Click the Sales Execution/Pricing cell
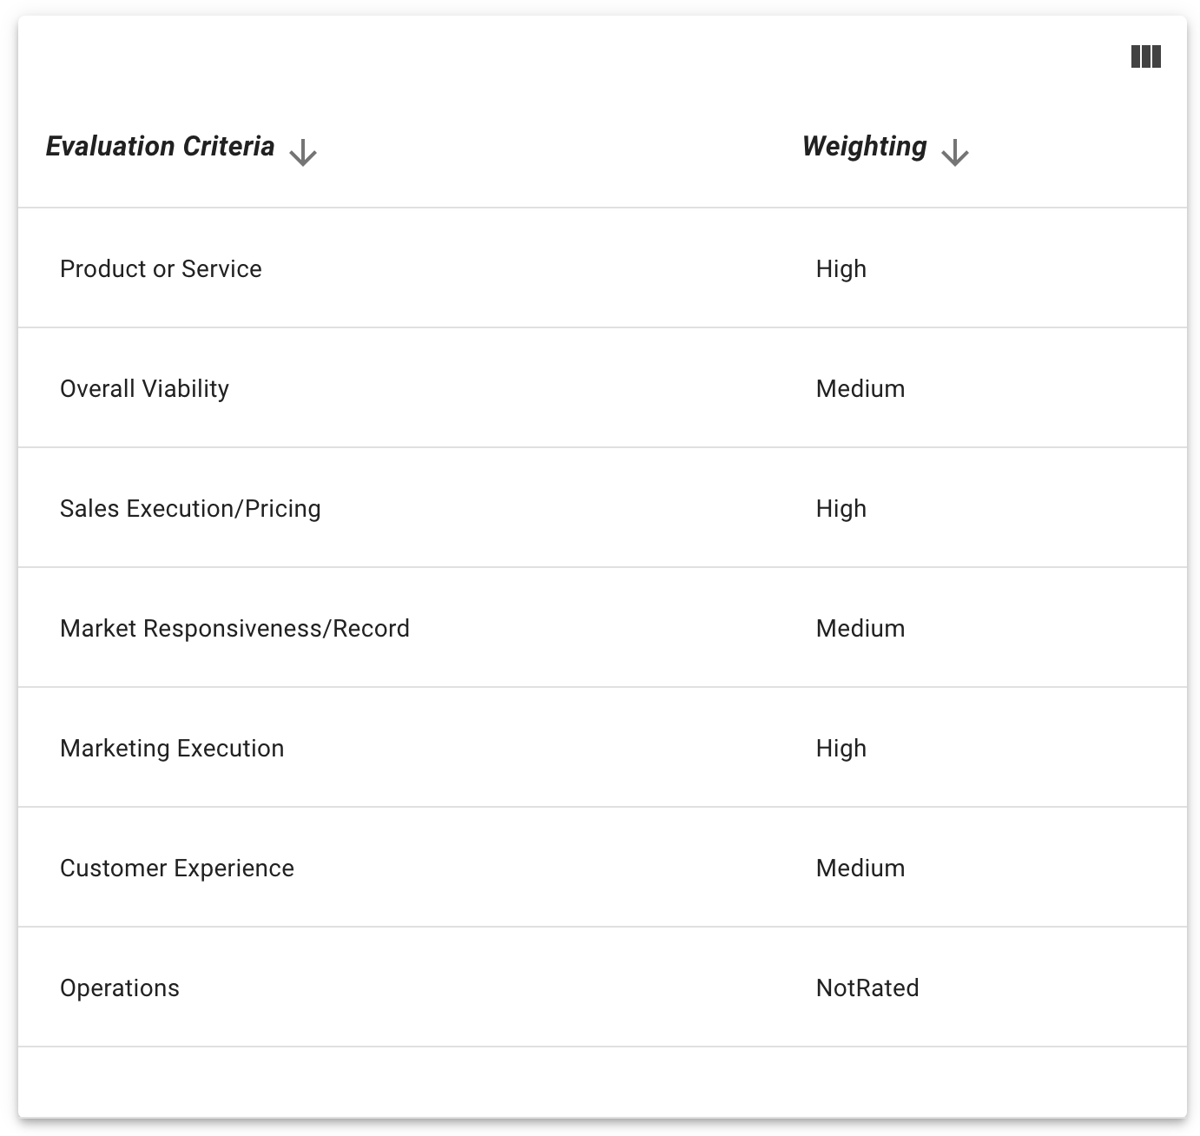 click(x=190, y=509)
